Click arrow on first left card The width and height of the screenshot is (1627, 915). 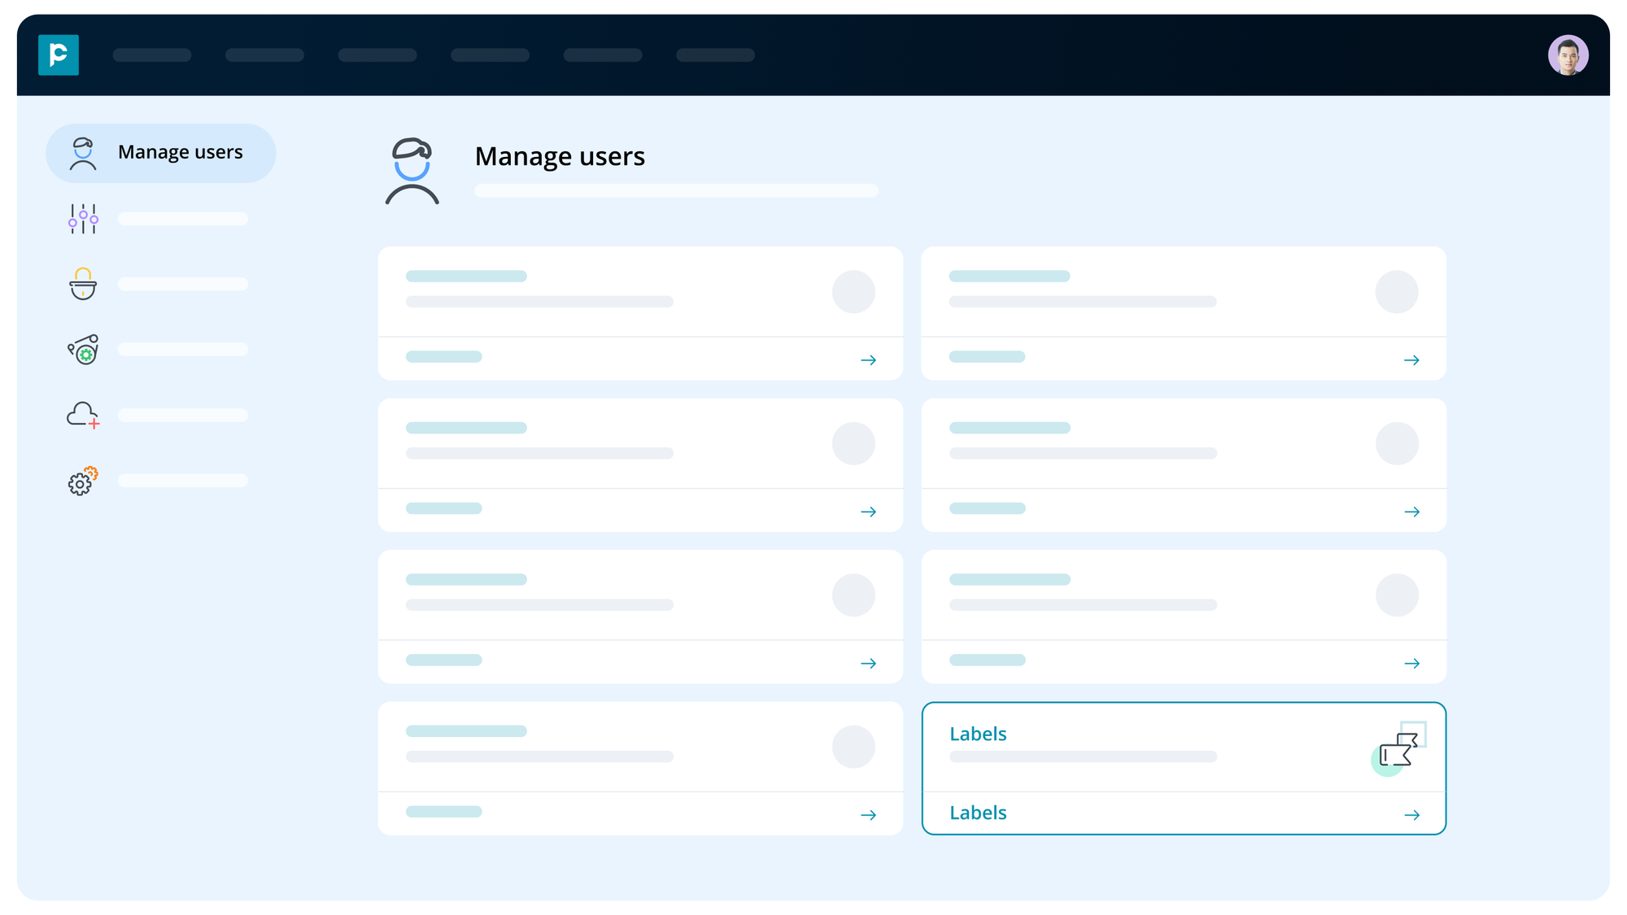868,359
